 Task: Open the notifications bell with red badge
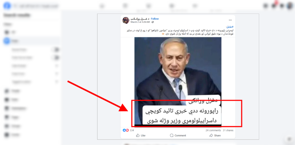click(x=274, y=6)
